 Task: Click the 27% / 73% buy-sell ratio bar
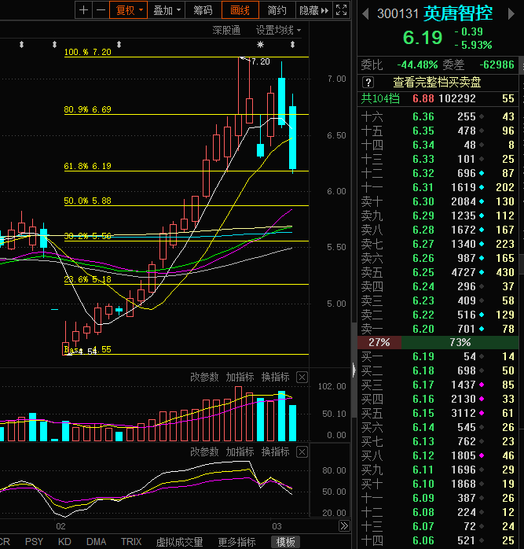[438, 342]
